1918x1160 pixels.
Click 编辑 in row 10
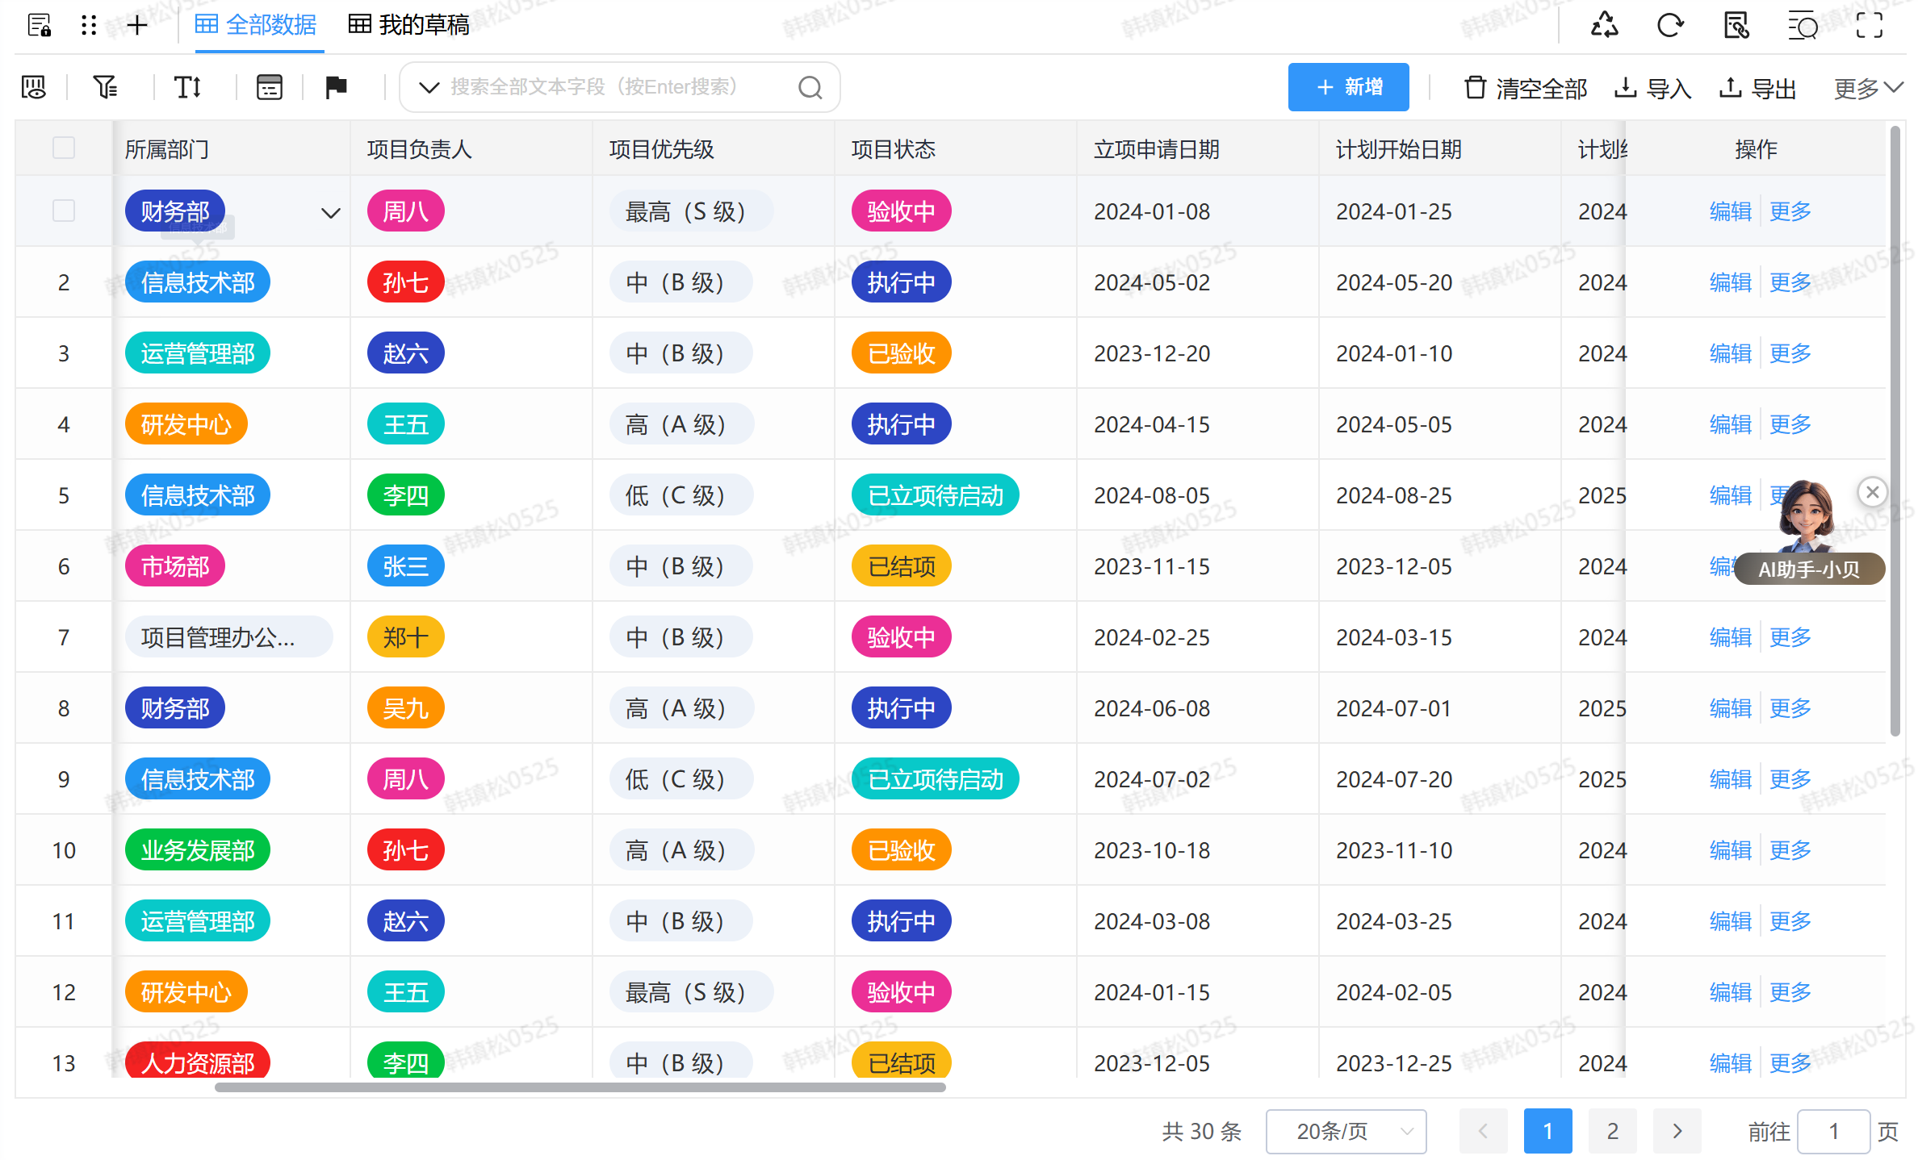coord(1730,850)
